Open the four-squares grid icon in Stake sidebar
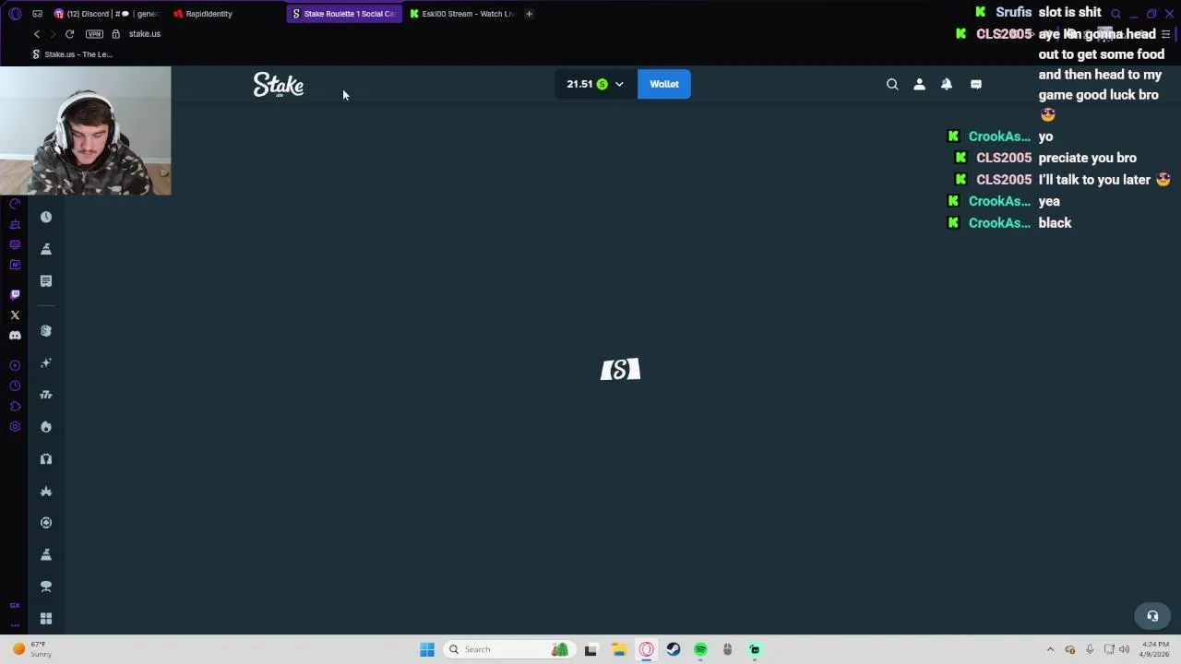Screen dimensions: 1181x664 tap(46, 619)
